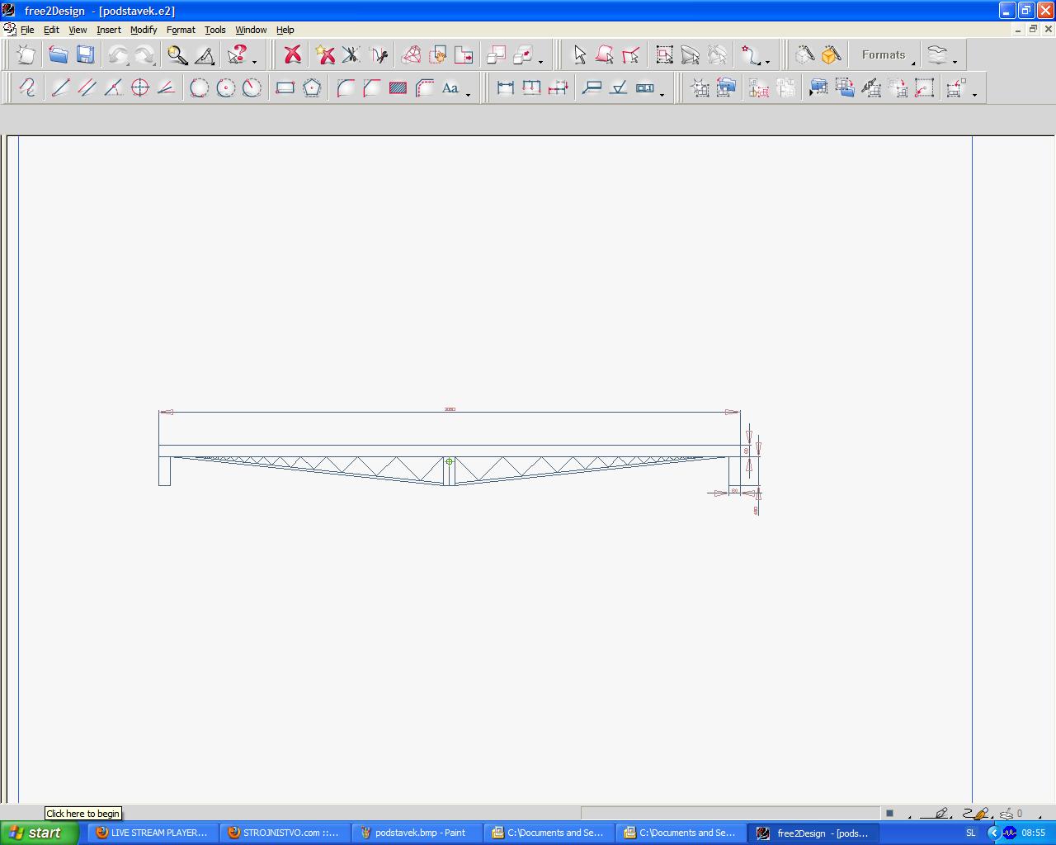Screen dimensions: 1056x845
Task: Create a new drawing document
Action: click(x=26, y=55)
